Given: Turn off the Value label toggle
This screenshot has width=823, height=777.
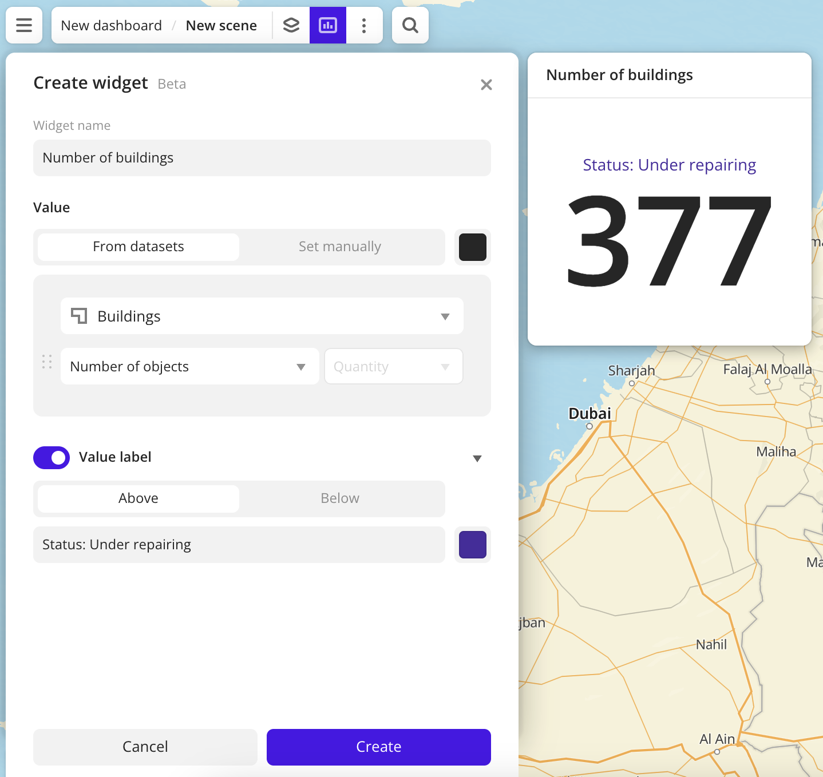Looking at the screenshot, I should pos(52,458).
